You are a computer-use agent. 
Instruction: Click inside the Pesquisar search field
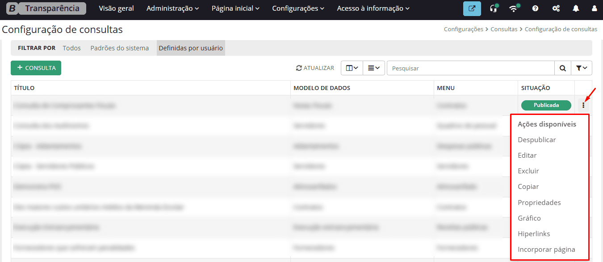pos(469,68)
